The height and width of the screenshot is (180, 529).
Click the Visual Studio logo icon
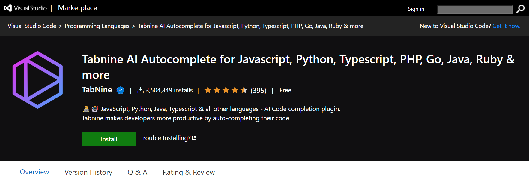pos(8,8)
